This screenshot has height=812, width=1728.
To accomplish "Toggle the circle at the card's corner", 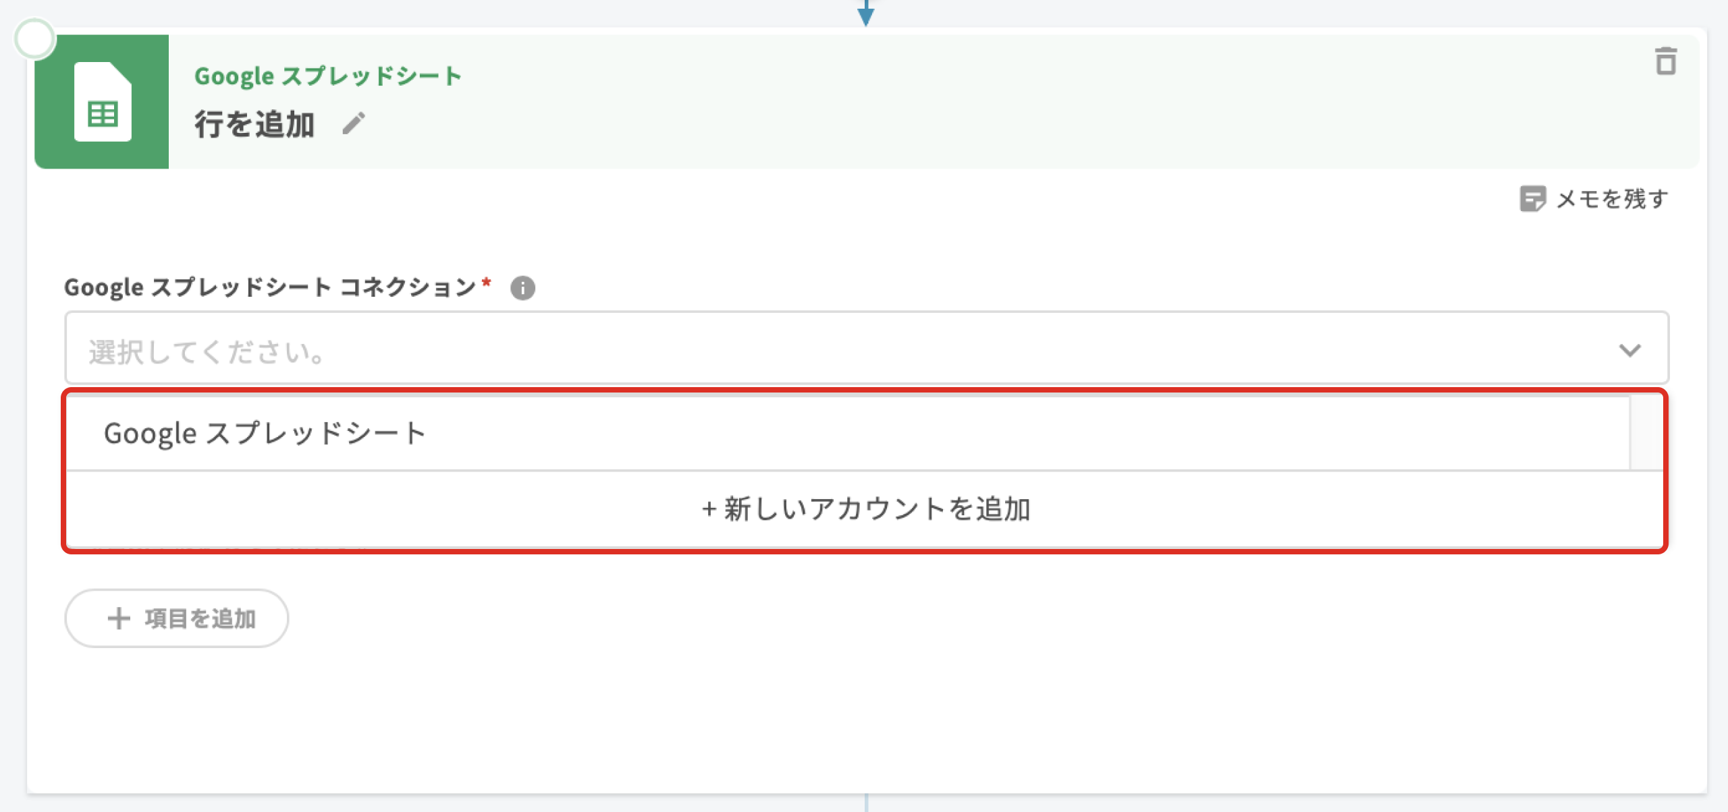I will pyautogui.click(x=34, y=38).
